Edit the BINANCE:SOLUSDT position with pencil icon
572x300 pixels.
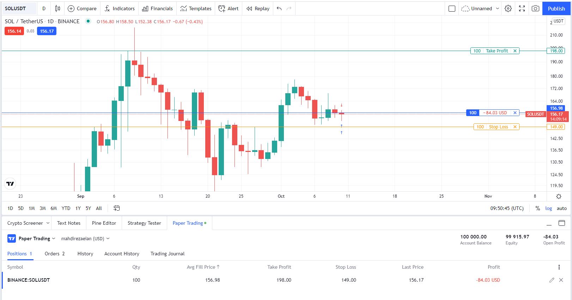click(552, 280)
